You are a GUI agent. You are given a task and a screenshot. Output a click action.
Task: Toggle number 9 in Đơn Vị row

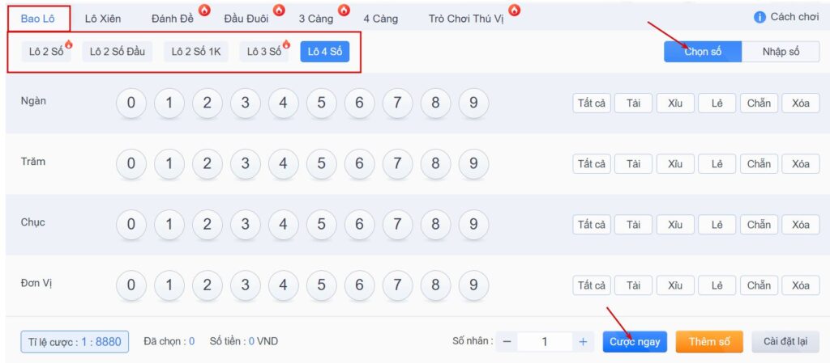[473, 285]
